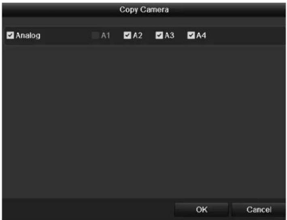Click the greyed-out A1 checkbox
This screenshot has width=287, height=220.
pos(95,35)
